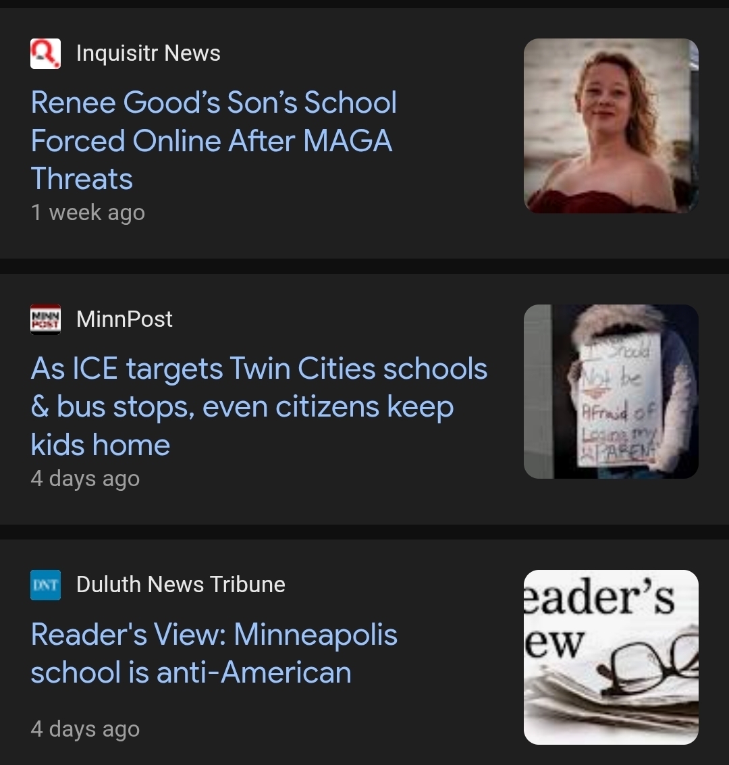729x765 pixels.
Task: Click the Reader's View newspaper thumbnail
Action: tap(611, 657)
